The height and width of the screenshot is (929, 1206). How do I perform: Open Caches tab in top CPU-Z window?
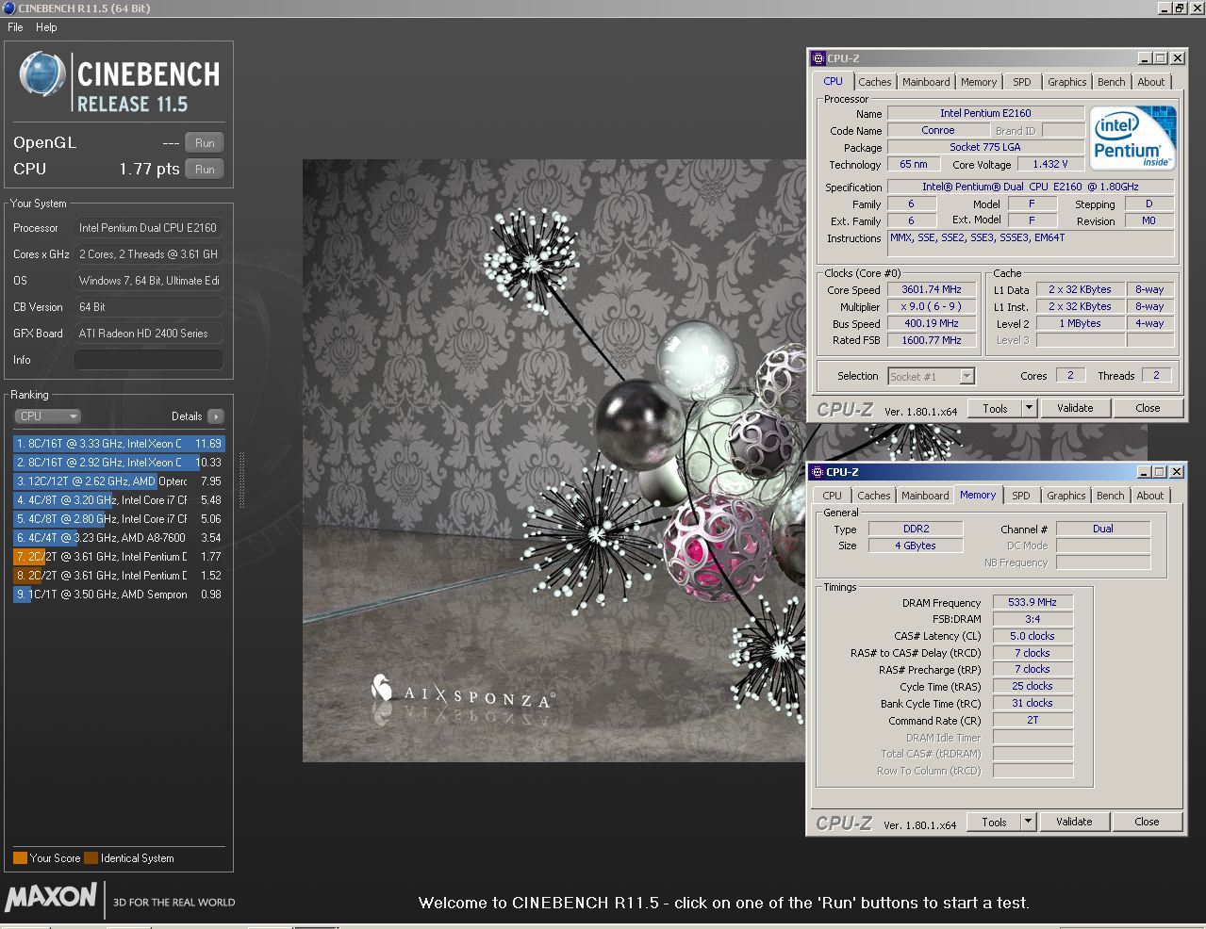[874, 82]
